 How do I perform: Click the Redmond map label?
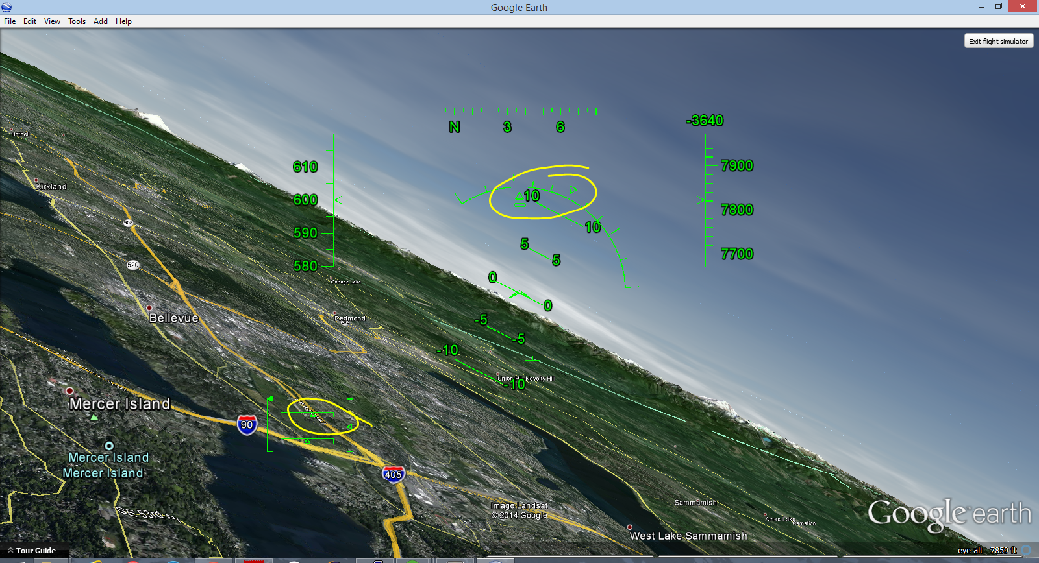(x=349, y=318)
